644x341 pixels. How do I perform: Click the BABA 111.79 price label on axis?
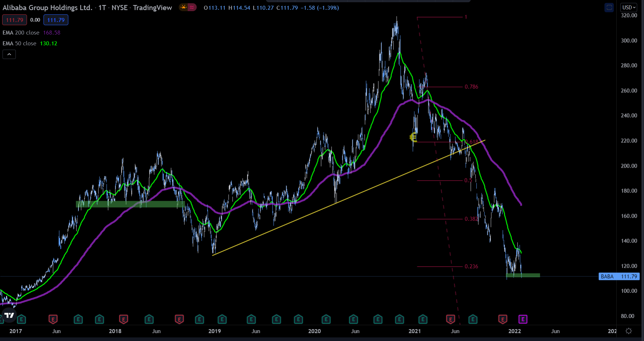click(x=619, y=276)
